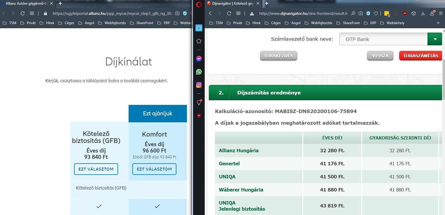Open Easy Setup sliders icon
The image size is (445, 215).
click(441, 13)
